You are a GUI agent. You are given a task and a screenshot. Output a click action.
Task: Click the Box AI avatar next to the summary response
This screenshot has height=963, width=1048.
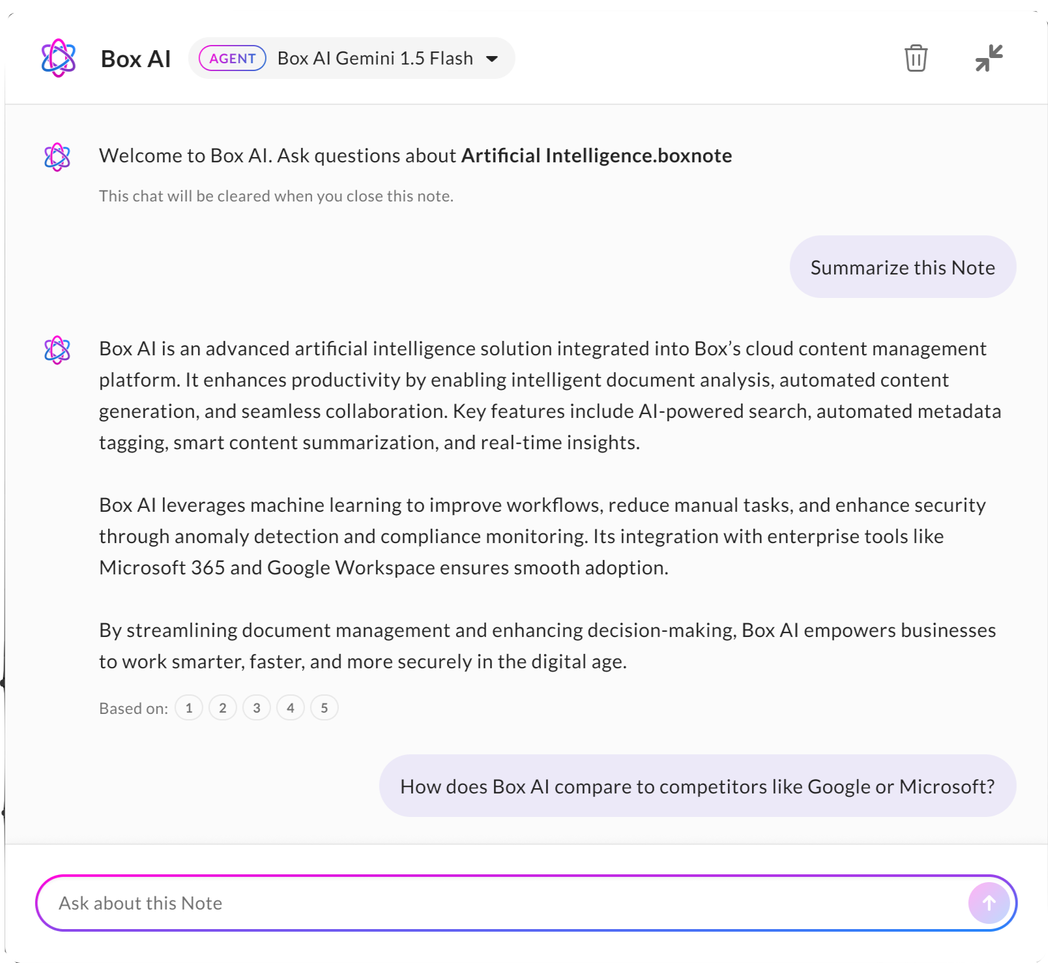(57, 349)
